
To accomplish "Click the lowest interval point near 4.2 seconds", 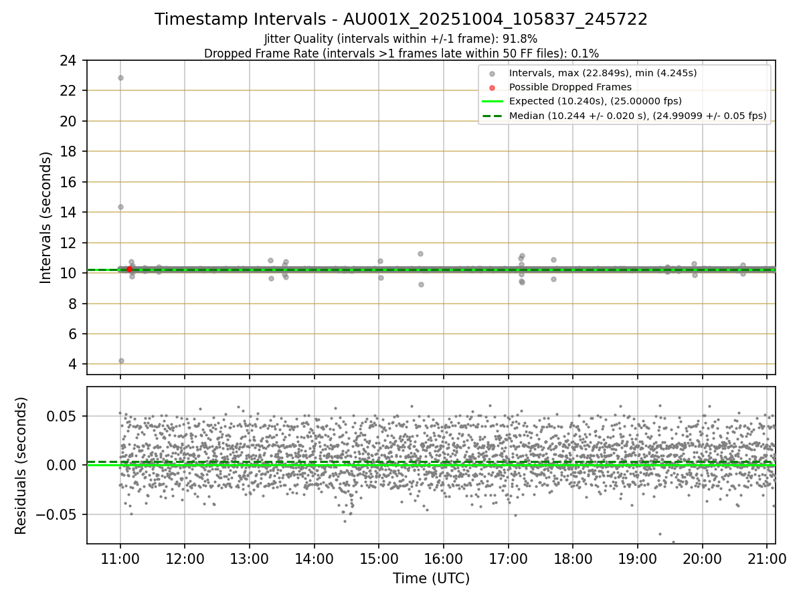I will [x=121, y=361].
